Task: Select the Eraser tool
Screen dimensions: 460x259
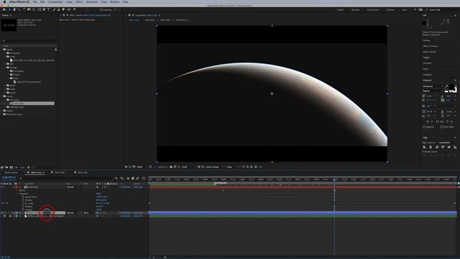Action: coord(63,9)
